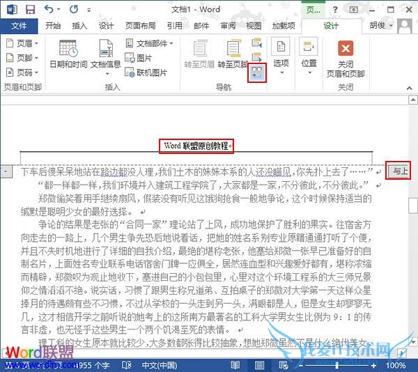Insert 日期和时间 date and time
Screen dimensions: 418x372
point(68,54)
